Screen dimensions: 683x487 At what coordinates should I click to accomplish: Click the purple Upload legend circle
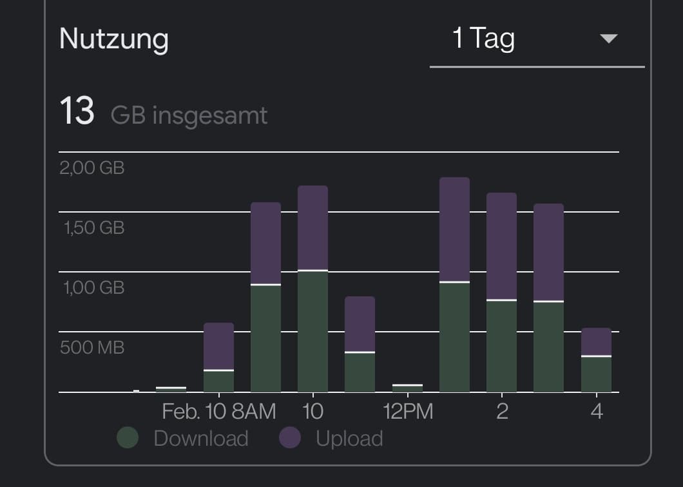[290, 439]
